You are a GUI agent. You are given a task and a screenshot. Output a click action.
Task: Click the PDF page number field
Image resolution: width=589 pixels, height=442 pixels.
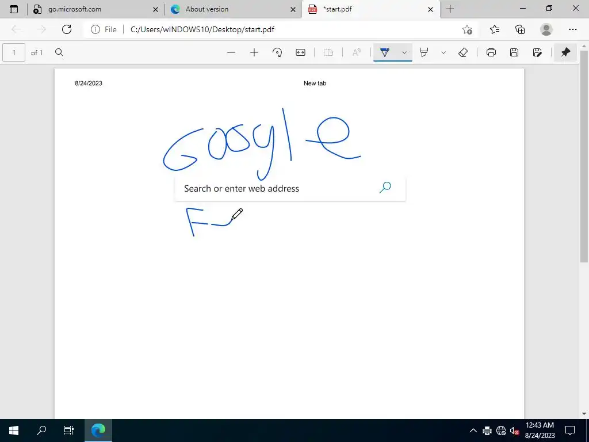[x=14, y=52]
